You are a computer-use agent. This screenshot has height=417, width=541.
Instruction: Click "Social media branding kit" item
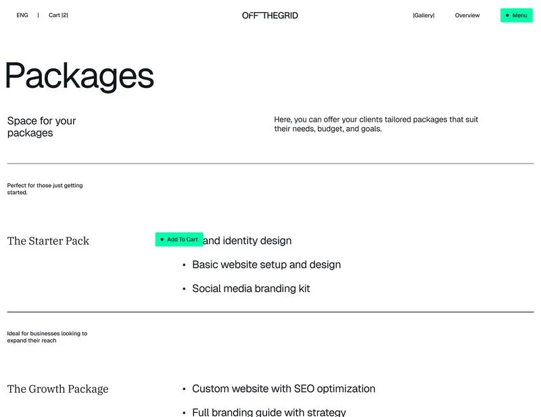251,289
